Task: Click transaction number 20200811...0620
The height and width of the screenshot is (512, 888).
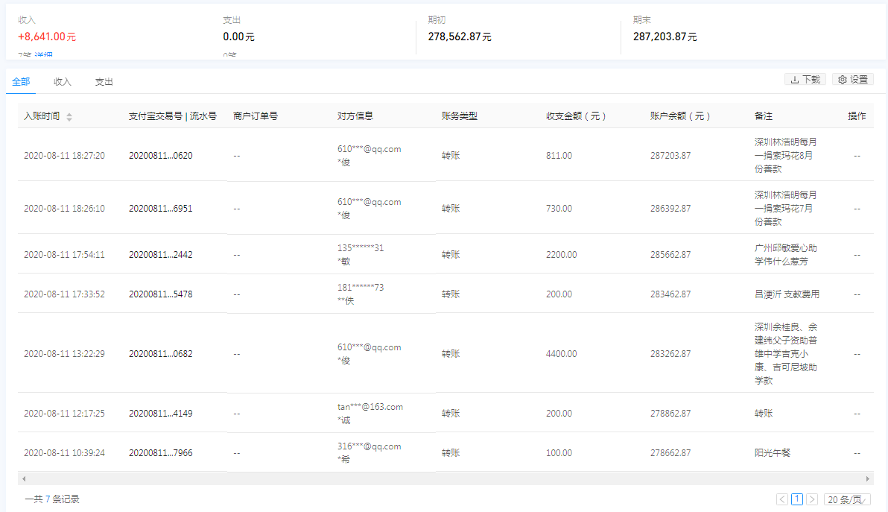Action: coord(160,156)
